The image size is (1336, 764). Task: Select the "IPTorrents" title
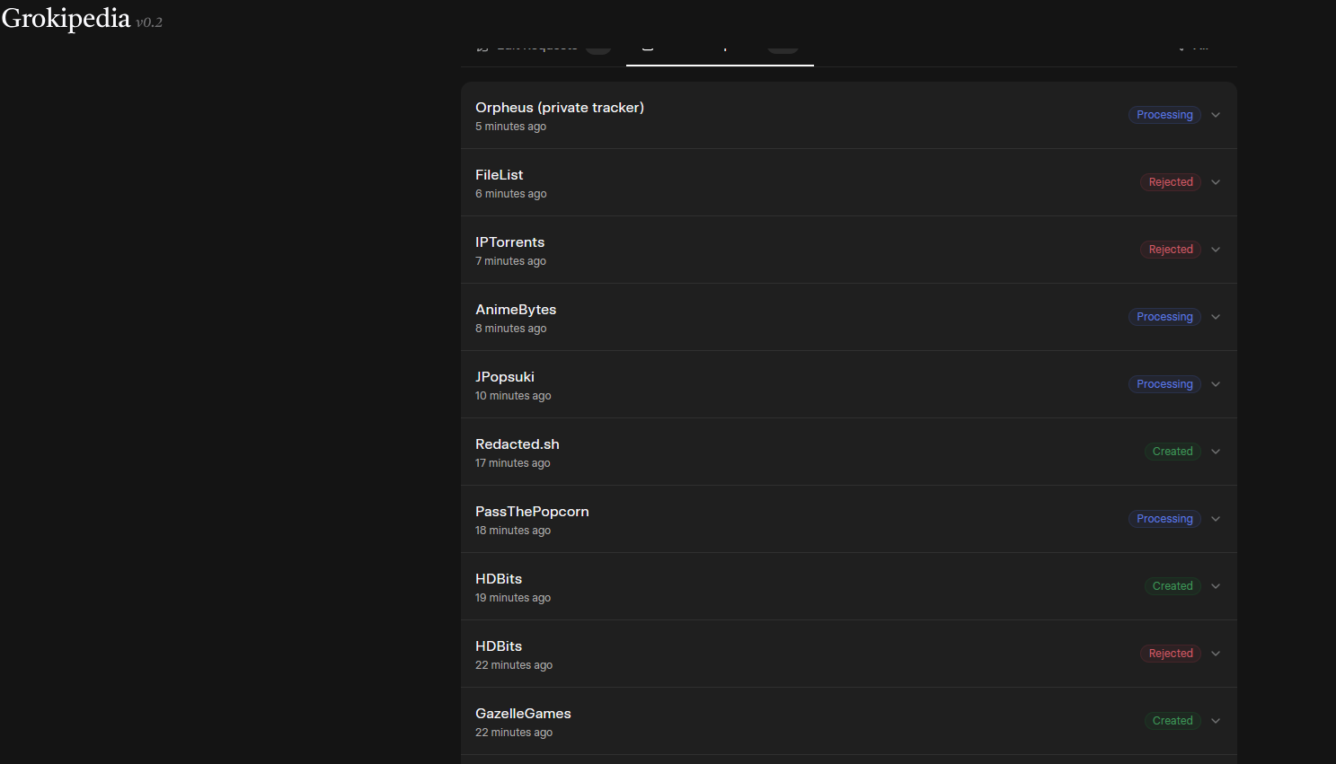click(509, 242)
